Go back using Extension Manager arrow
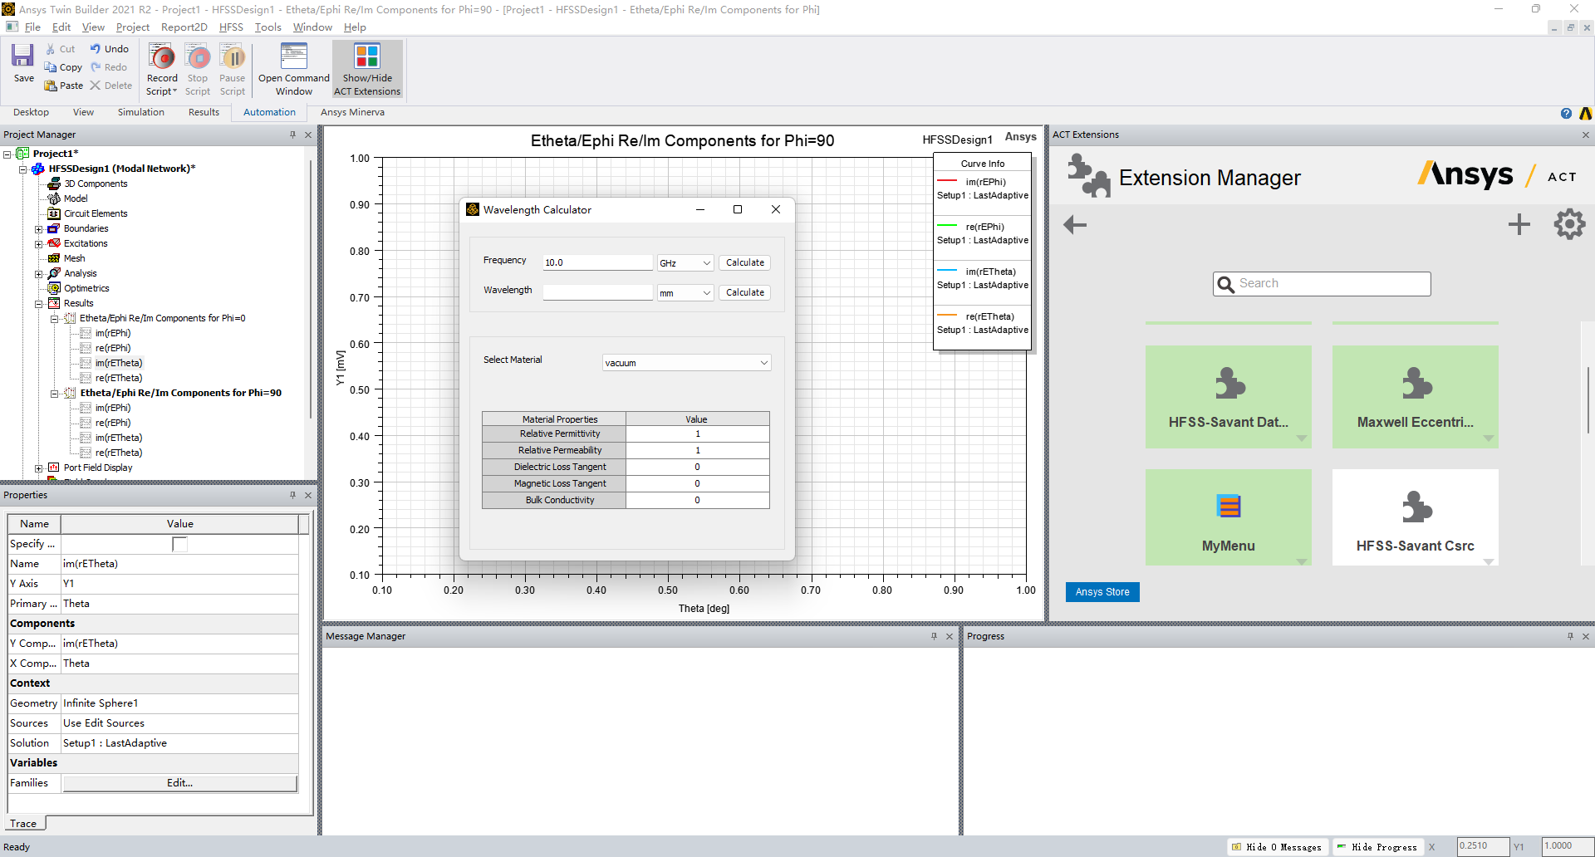This screenshot has width=1595, height=857. (1075, 225)
